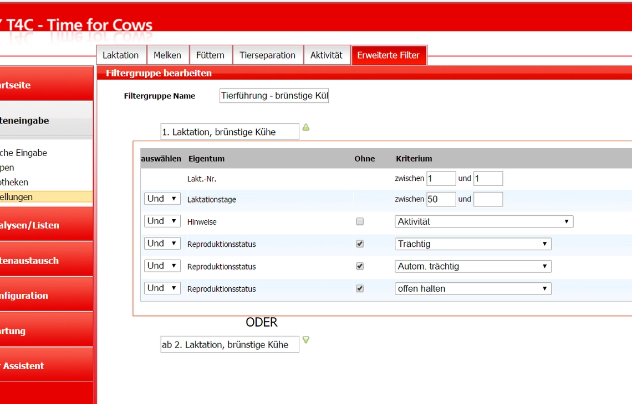The height and width of the screenshot is (404, 632).
Task: Open the offen halten criterion dropdown
Action: [473, 288]
